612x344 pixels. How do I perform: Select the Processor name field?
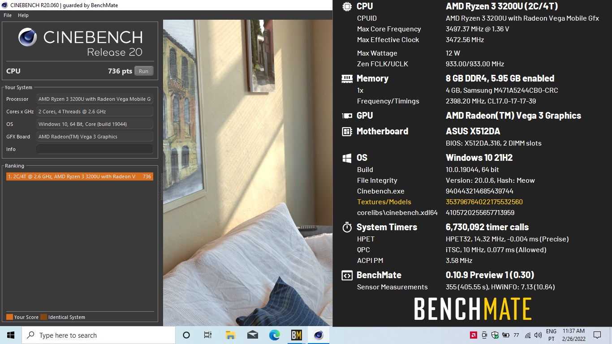point(95,99)
